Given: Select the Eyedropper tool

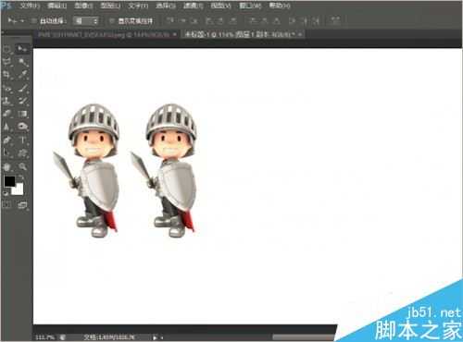Looking at the screenshot, I should 22,75.
